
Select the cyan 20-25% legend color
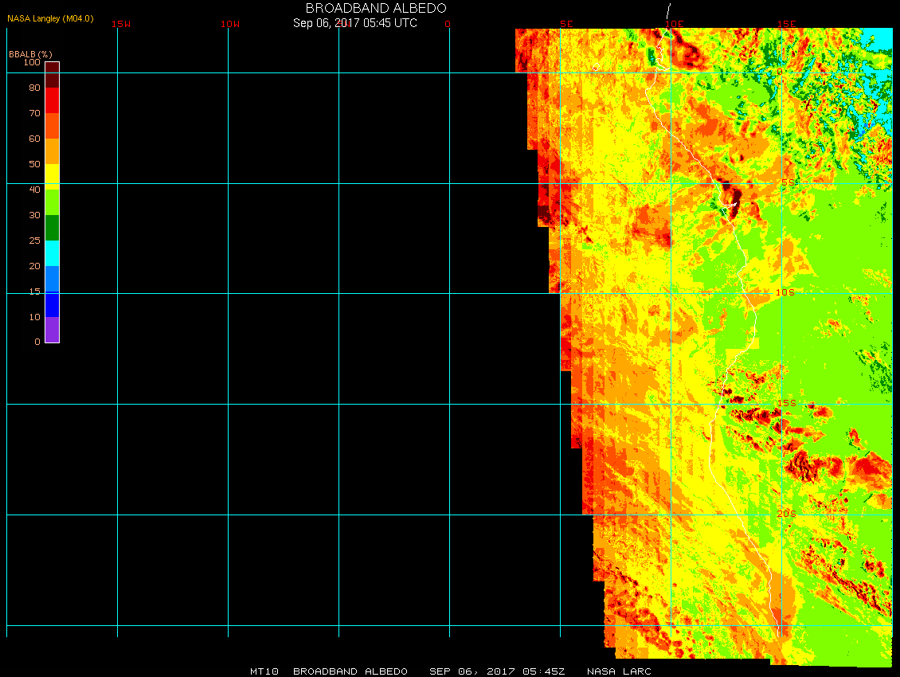pos(52,252)
